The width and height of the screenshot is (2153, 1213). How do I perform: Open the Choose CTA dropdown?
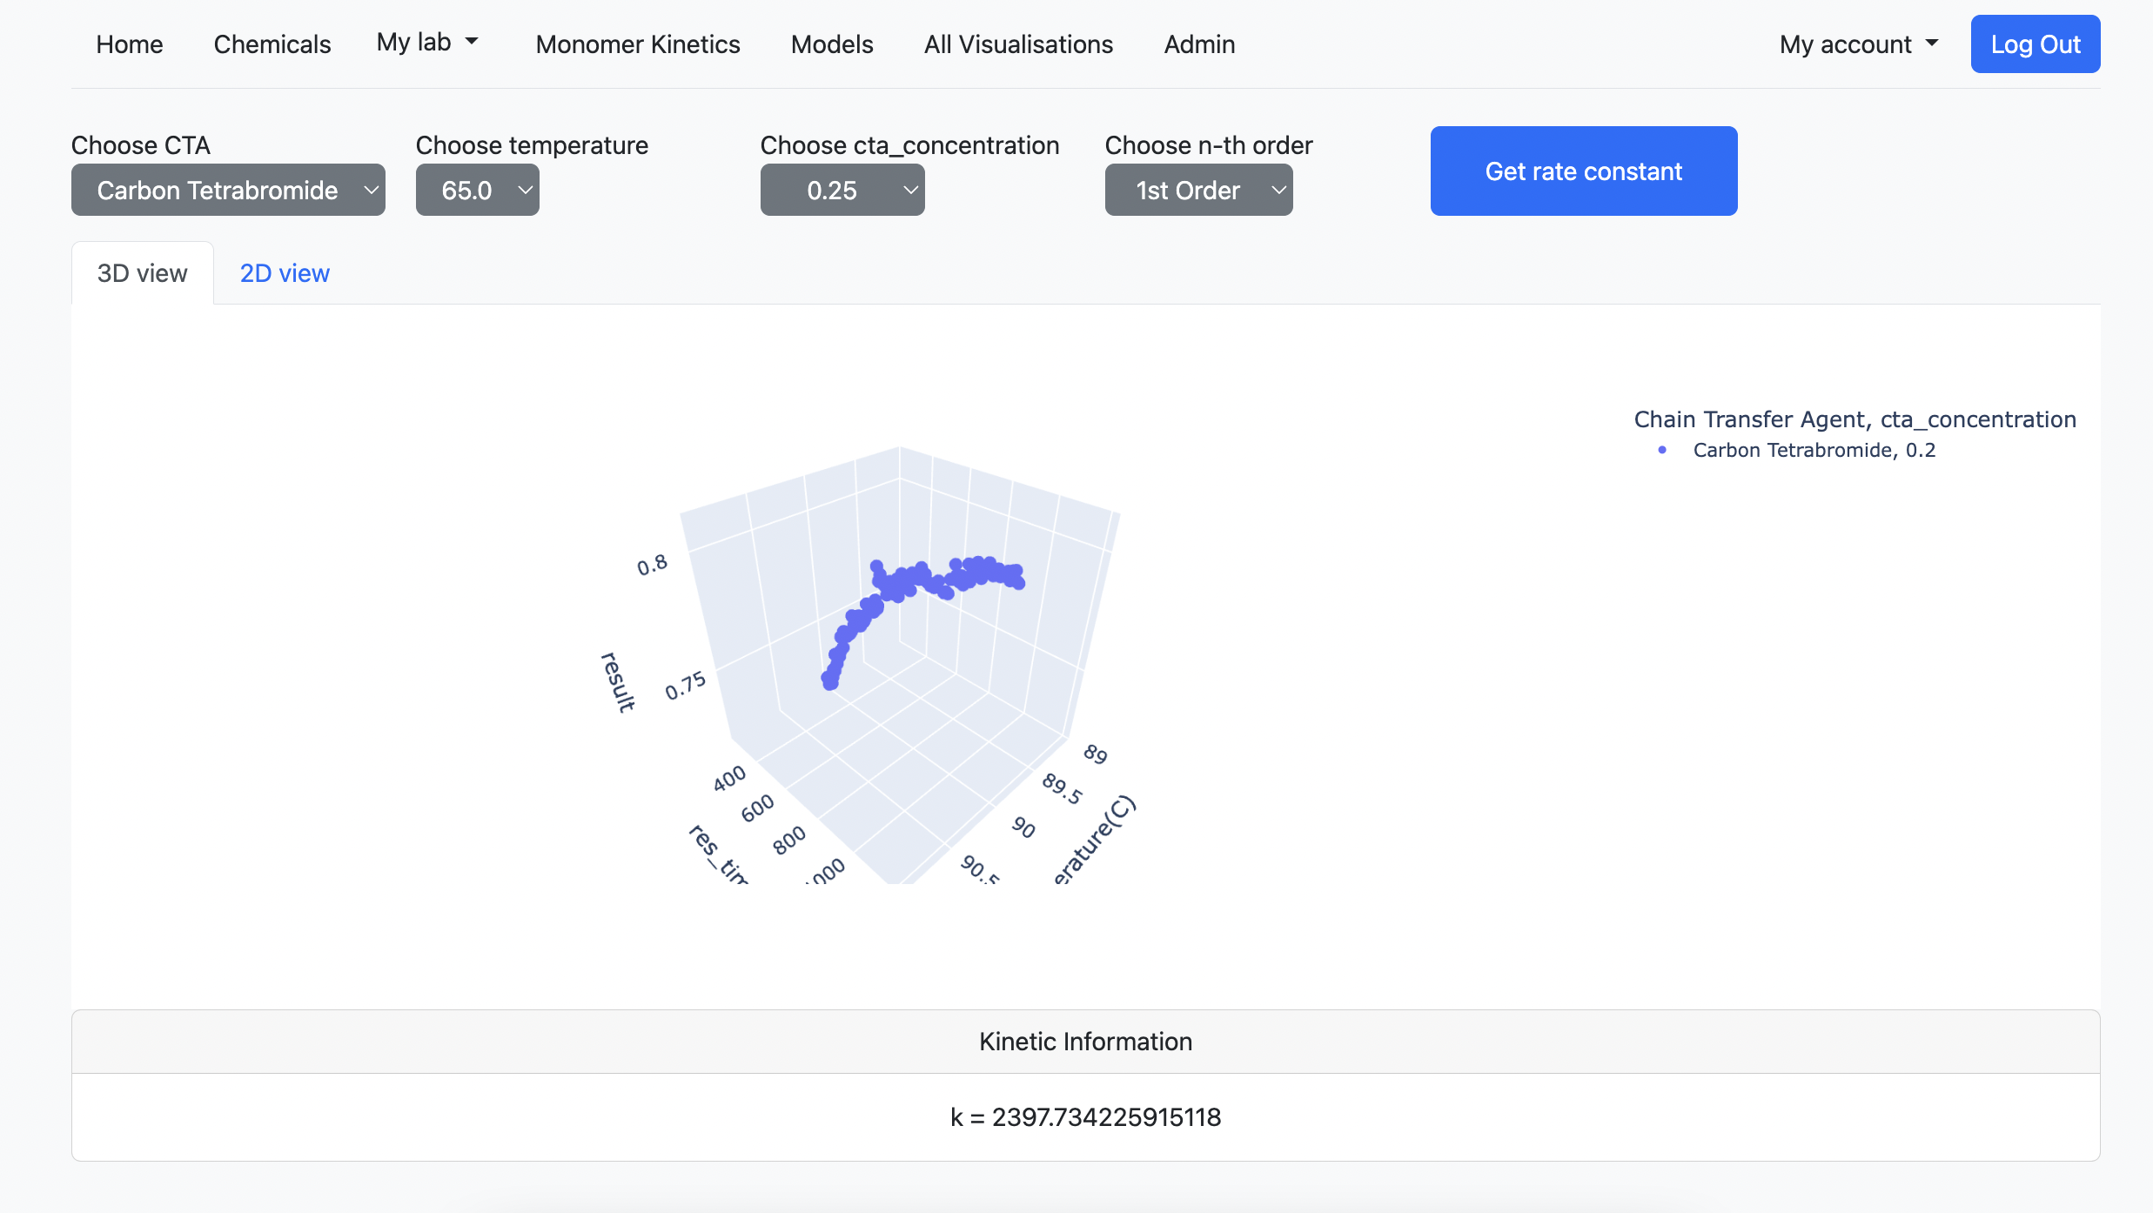[x=228, y=189]
